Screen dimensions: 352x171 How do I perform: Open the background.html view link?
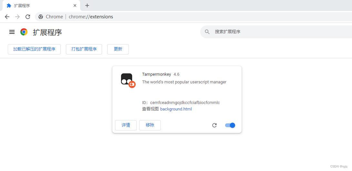tap(176, 109)
